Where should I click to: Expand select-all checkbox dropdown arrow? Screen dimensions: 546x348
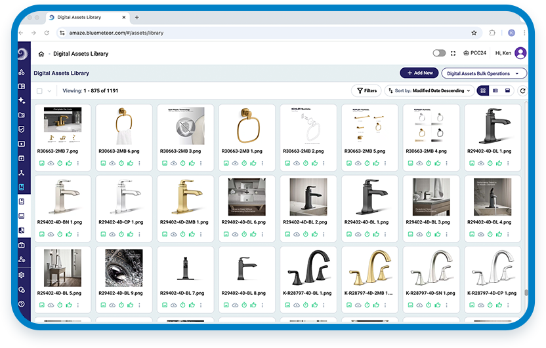(x=49, y=91)
